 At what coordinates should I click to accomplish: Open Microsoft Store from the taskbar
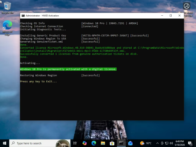(112, 143)
